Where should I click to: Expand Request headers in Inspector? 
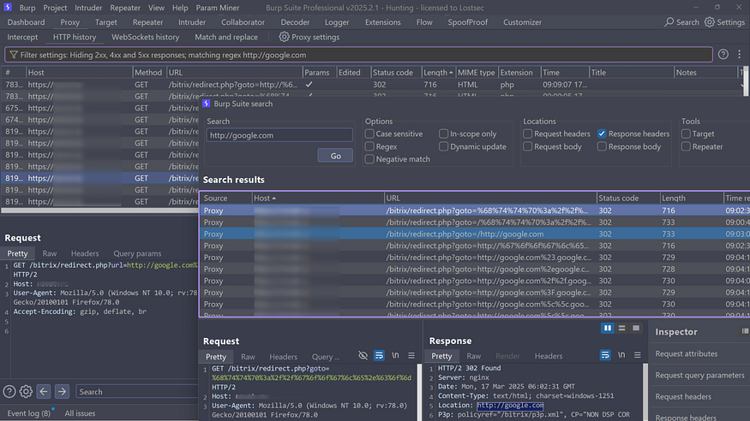click(x=683, y=397)
